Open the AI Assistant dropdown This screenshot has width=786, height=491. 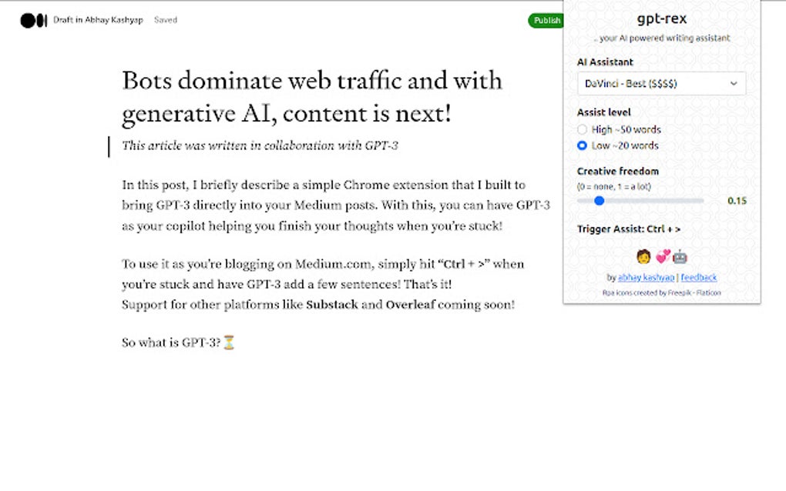tap(661, 83)
